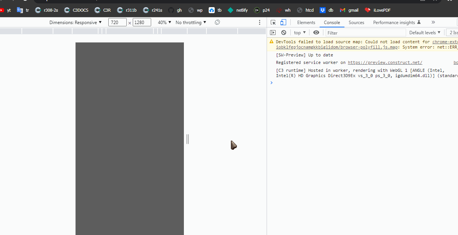The image size is (458, 235).
Task: View the 2 Issues warning
Action: (x=453, y=32)
